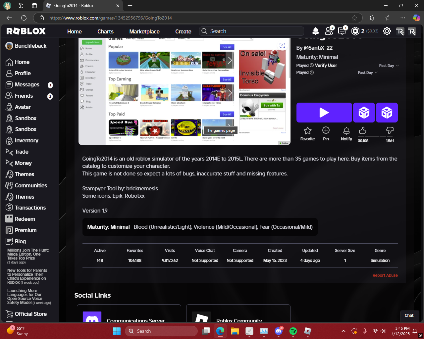Screen dimensions: 424x339
Task: Click the Bunclifeback avatar in sidebar
Action: (x=9, y=46)
